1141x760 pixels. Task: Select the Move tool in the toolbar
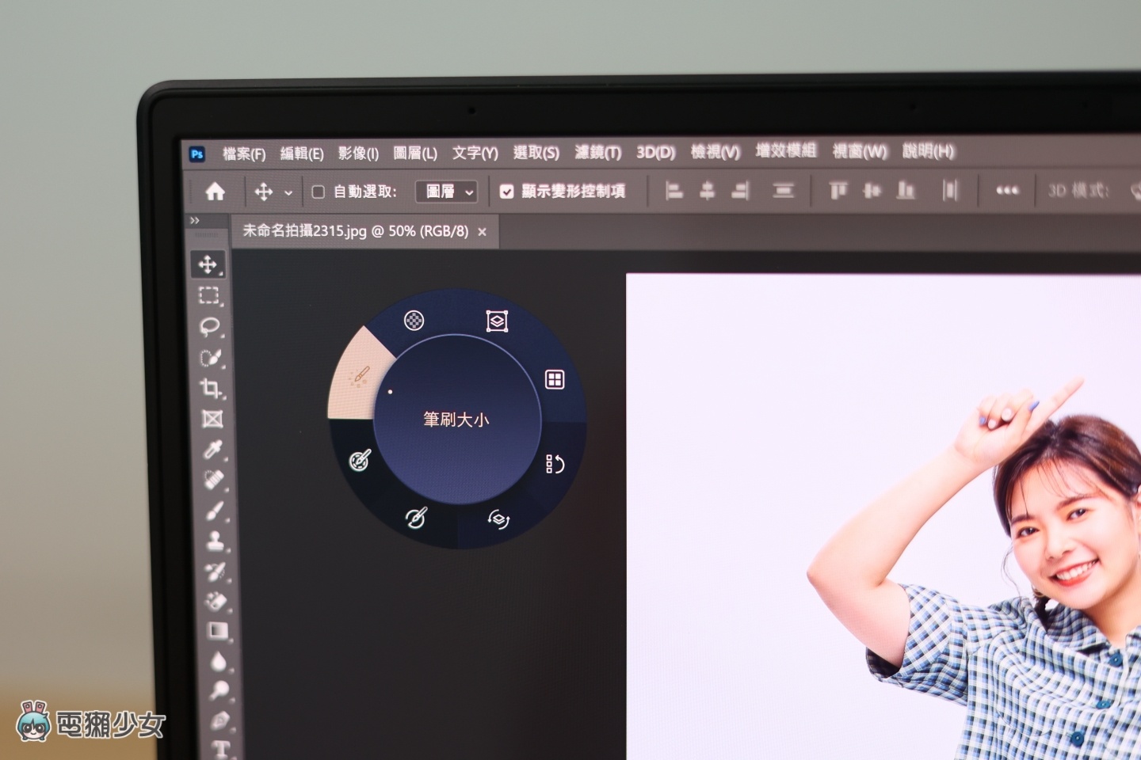(209, 264)
